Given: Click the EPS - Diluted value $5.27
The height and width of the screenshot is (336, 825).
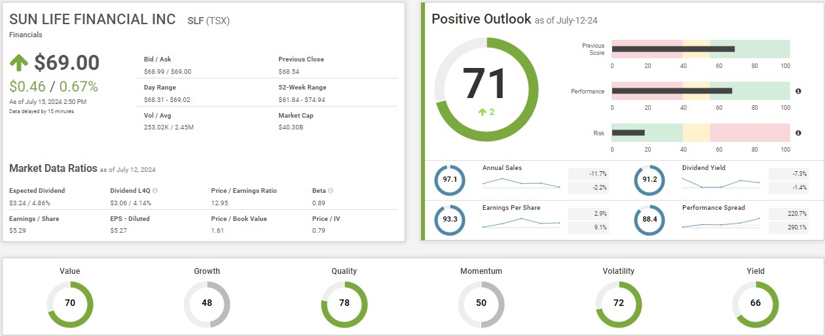Looking at the screenshot, I should [119, 231].
